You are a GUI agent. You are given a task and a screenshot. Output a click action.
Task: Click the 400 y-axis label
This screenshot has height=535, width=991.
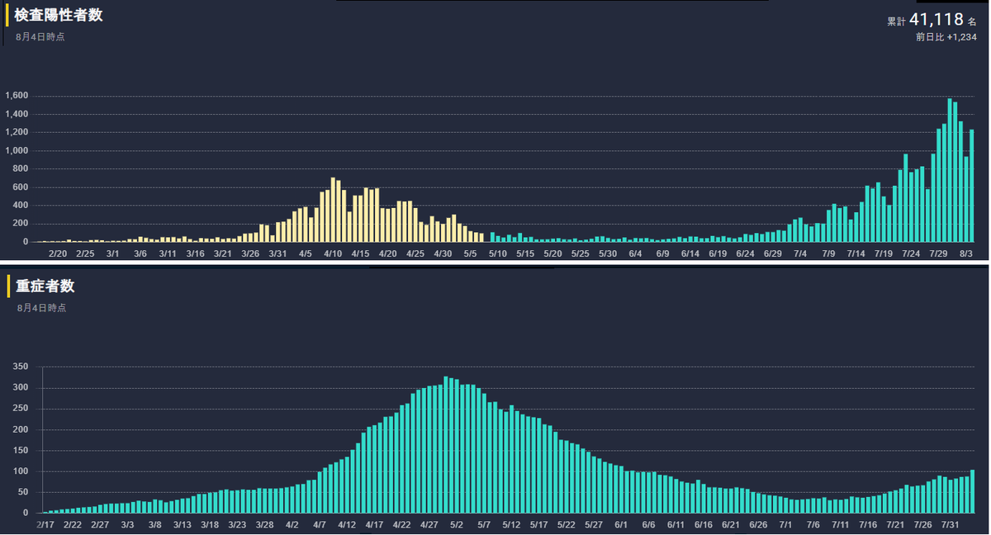tap(21, 205)
